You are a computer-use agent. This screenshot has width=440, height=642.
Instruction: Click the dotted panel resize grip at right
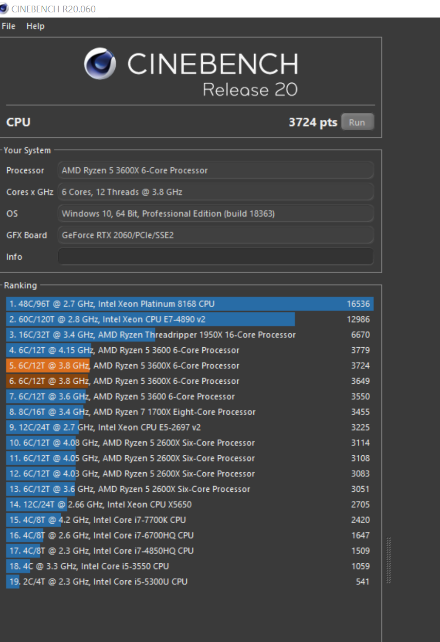point(389,561)
